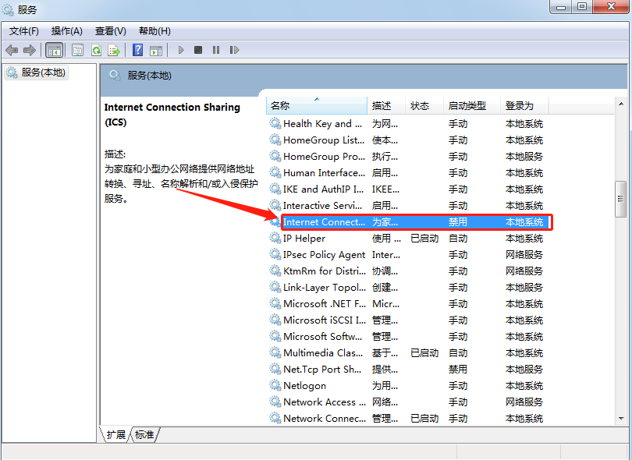This screenshot has width=632, height=460.
Task: Click gear icon of KtmRm for Distri row
Action: click(x=275, y=271)
